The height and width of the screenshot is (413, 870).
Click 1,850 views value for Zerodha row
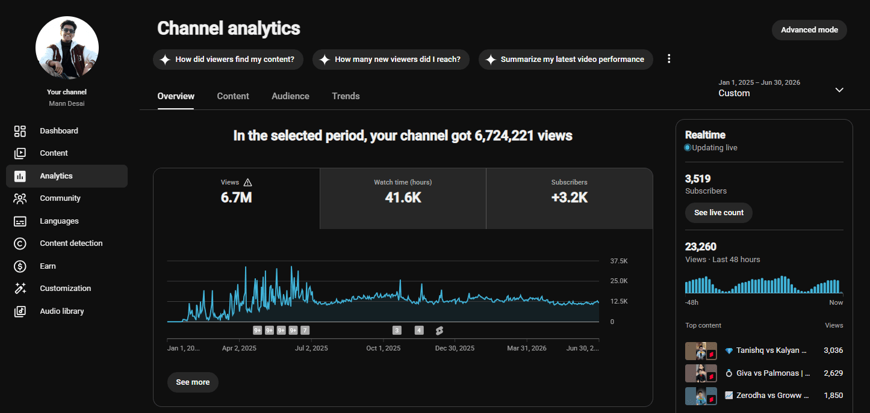coord(833,396)
